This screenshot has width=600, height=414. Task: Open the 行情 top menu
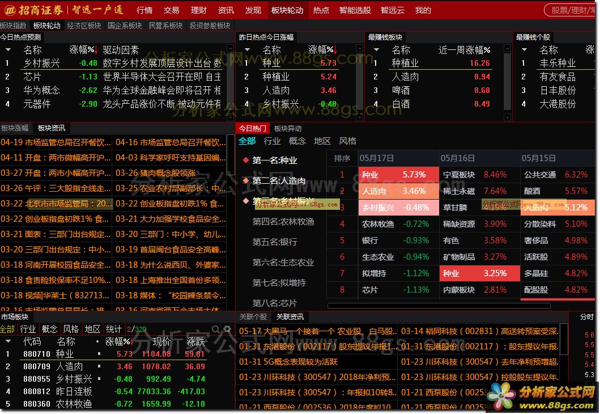(x=144, y=10)
